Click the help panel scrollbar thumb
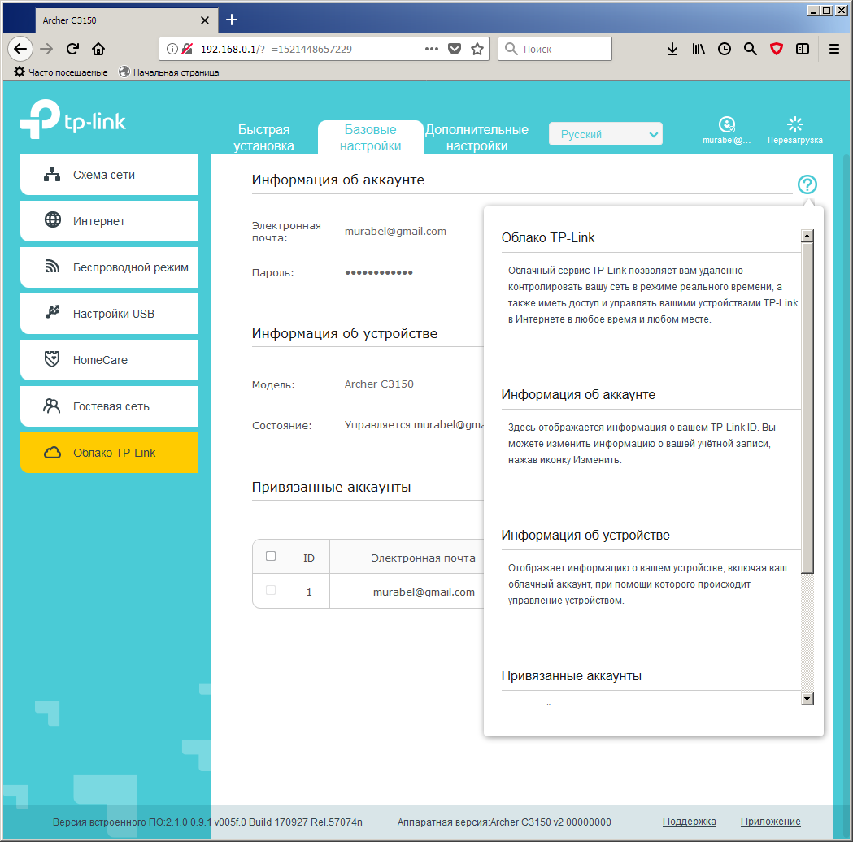This screenshot has height=842, width=853. click(x=807, y=408)
